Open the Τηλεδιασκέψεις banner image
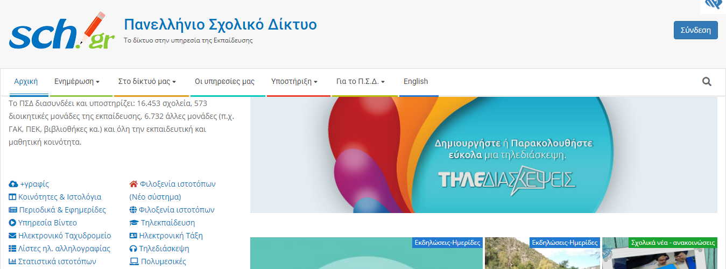 point(483,155)
